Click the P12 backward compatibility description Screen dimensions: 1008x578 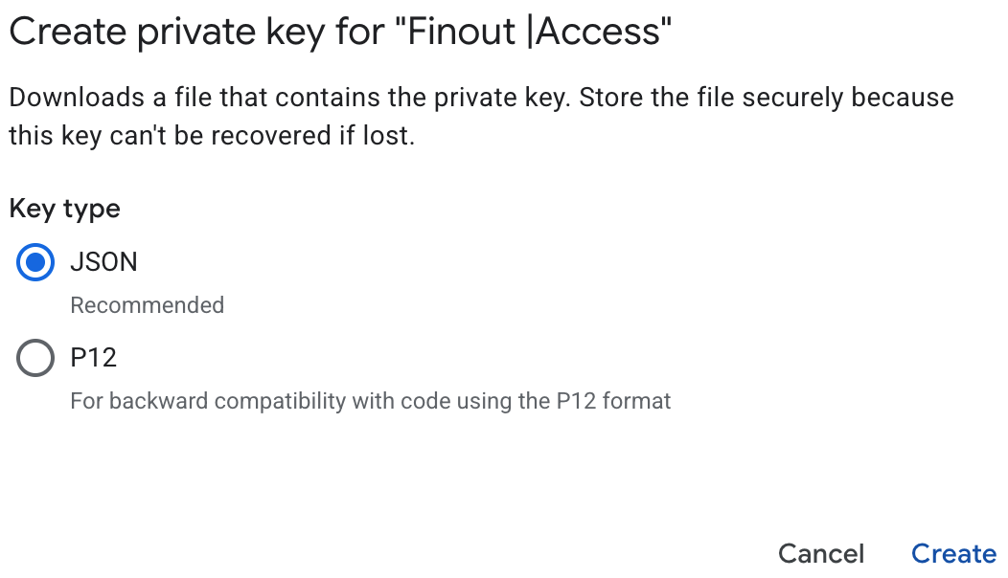[x=371, y=400]
